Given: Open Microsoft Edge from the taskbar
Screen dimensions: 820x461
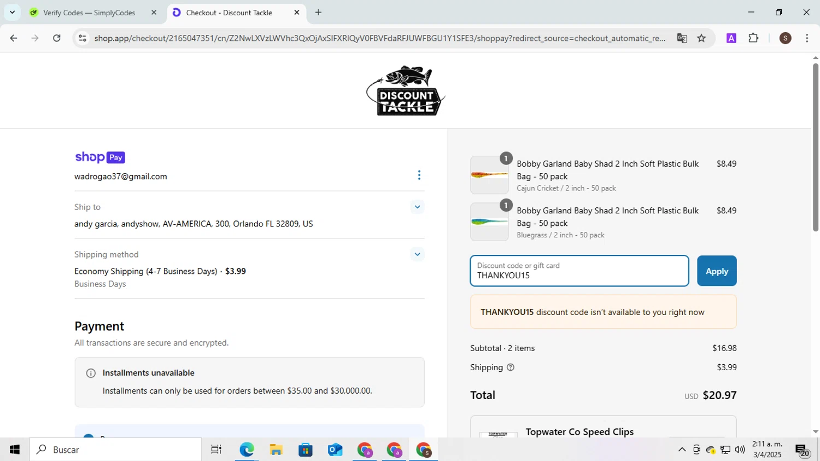Looking at the screenshot, I should tap(247, 450).
